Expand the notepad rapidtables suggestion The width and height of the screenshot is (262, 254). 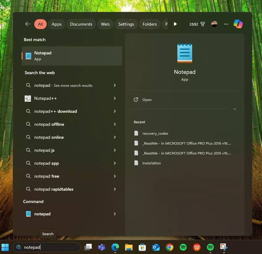pyautogui.click(x=115, y=189)
